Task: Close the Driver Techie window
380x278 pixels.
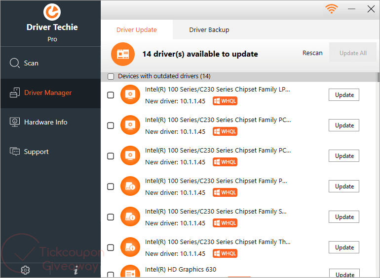Action: pos(371,9)
